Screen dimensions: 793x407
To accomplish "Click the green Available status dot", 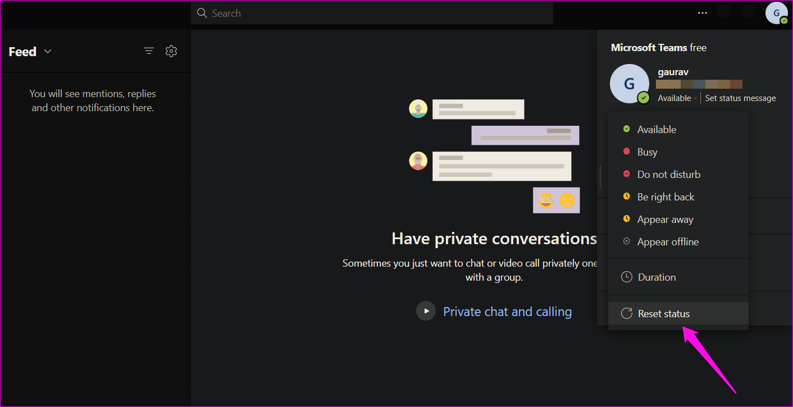I will click(627, 129).
